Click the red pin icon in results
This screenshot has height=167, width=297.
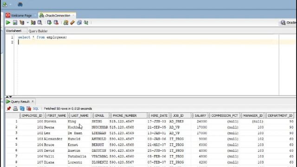[9, 109]
